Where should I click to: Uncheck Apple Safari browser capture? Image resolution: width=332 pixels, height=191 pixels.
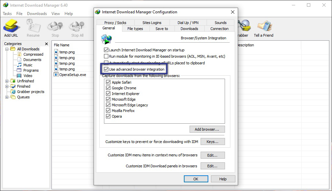(108, 82)
